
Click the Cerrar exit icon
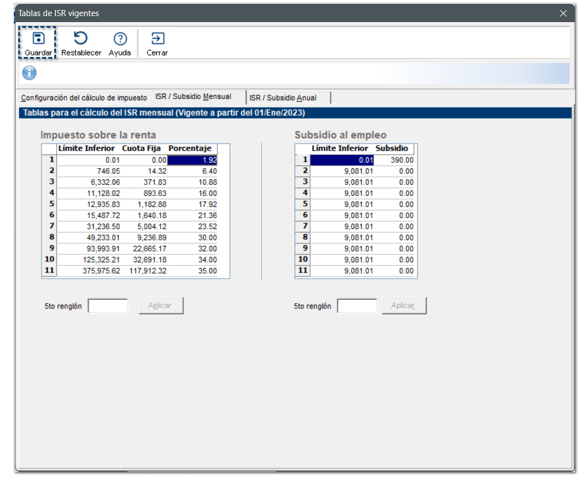(157, 39)
